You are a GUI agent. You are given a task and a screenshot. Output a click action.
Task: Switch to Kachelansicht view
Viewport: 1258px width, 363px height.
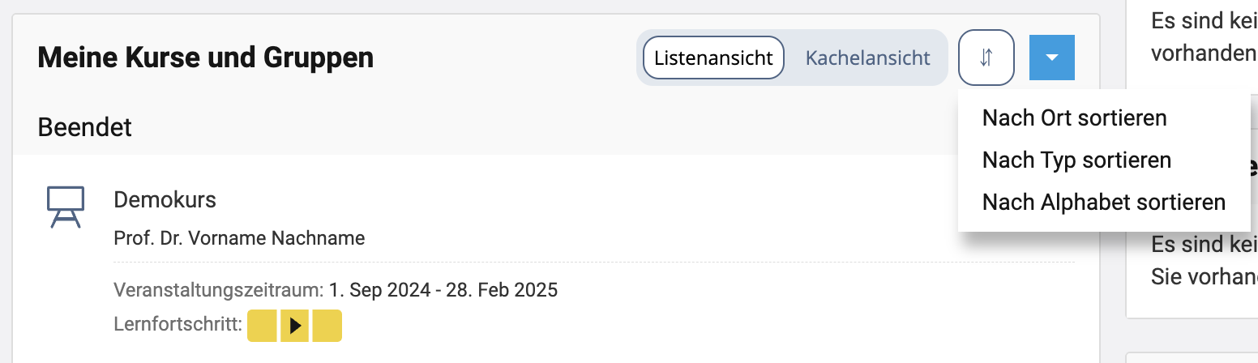(x=867, y=58)
